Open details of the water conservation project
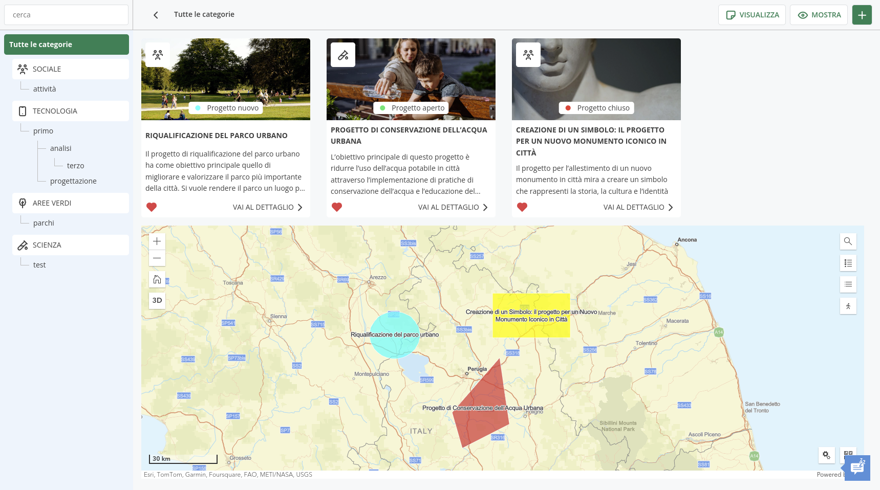 pos(453,207)
